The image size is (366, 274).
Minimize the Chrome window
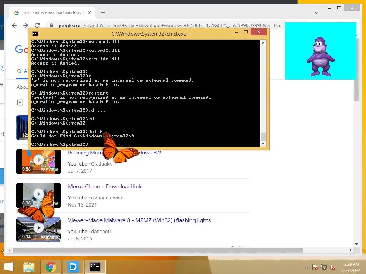pyautogui.click(x=329, y=8)
